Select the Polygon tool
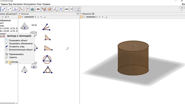The image size is (185, 104). click(21, 9)
